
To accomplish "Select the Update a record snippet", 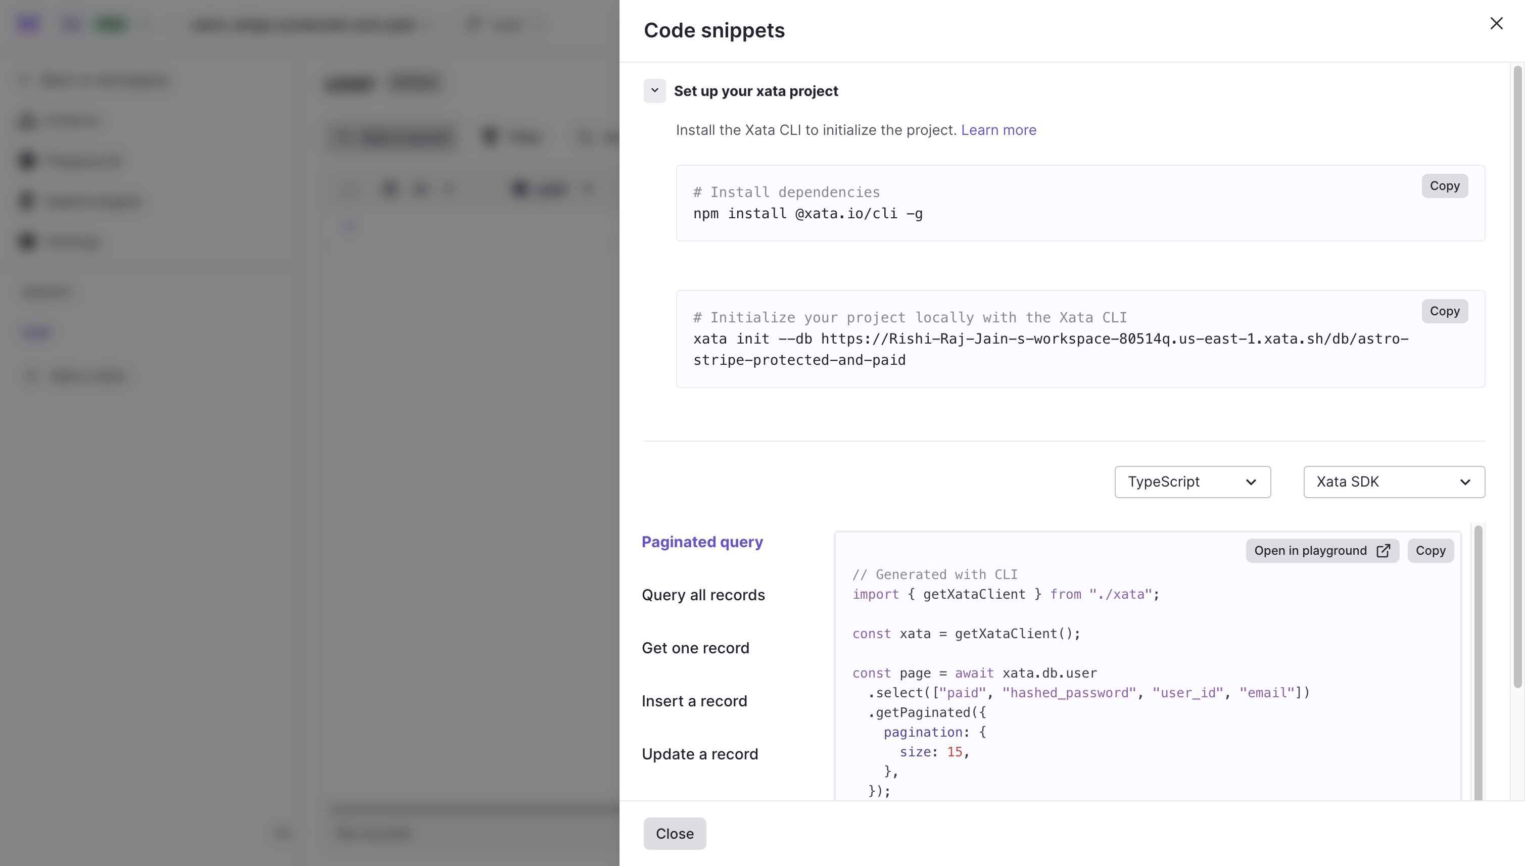I will point(699,754).
